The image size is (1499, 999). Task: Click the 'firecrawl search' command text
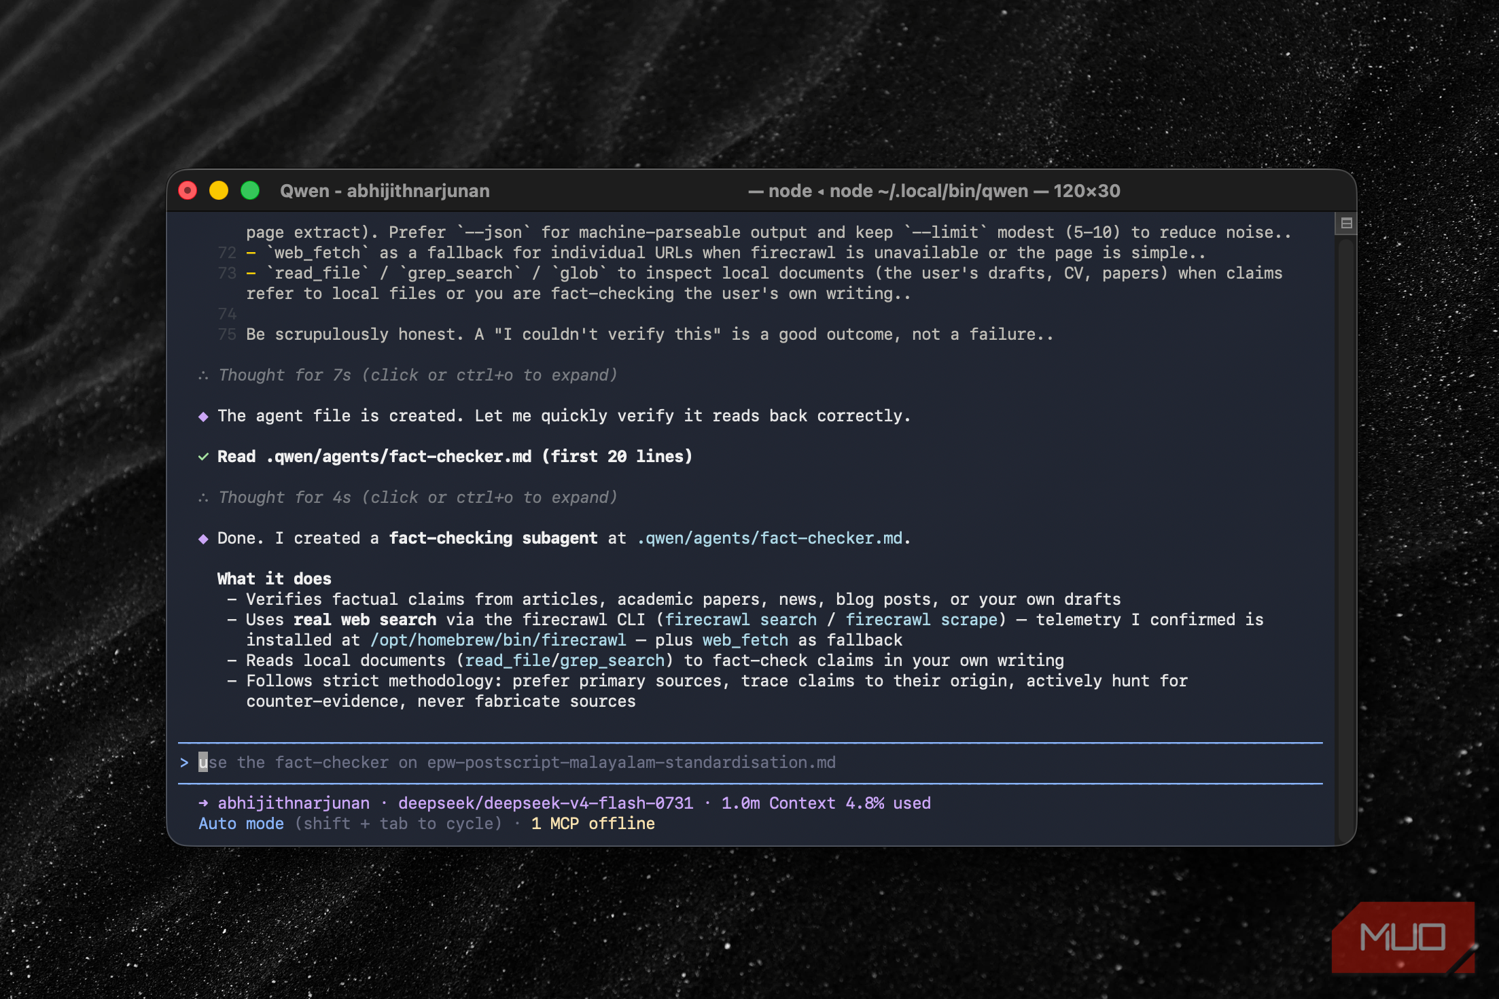pyautogui.click(x=741, y=620)
